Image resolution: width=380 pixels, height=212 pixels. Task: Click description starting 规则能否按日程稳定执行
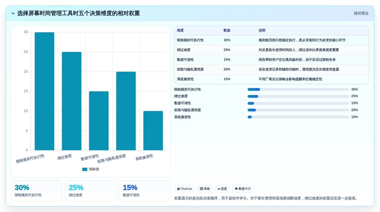[x=302, y=40]
